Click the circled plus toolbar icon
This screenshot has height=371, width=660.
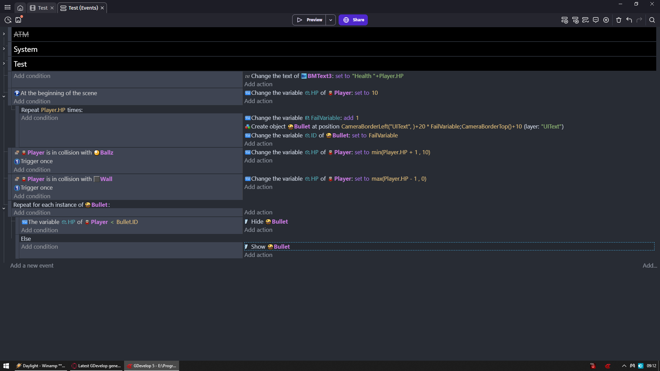[x=606, y=20]
